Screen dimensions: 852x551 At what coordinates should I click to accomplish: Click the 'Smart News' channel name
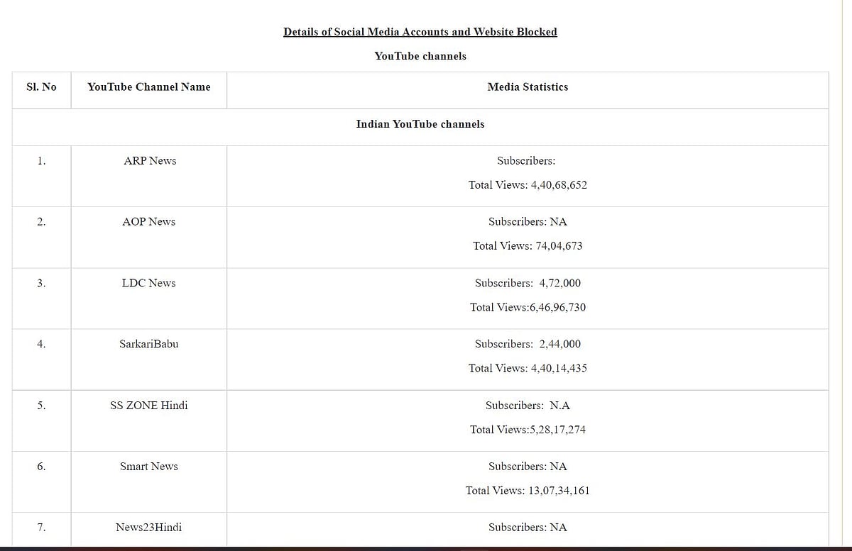[148, 467]
